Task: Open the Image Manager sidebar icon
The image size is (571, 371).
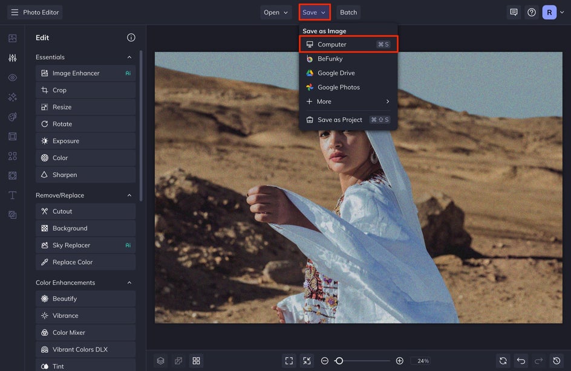Action: tap(12, 38)
